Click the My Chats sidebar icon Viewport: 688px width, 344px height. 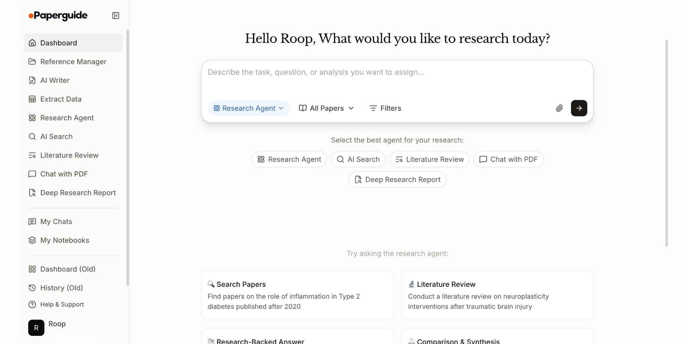[x=32, y=221]
